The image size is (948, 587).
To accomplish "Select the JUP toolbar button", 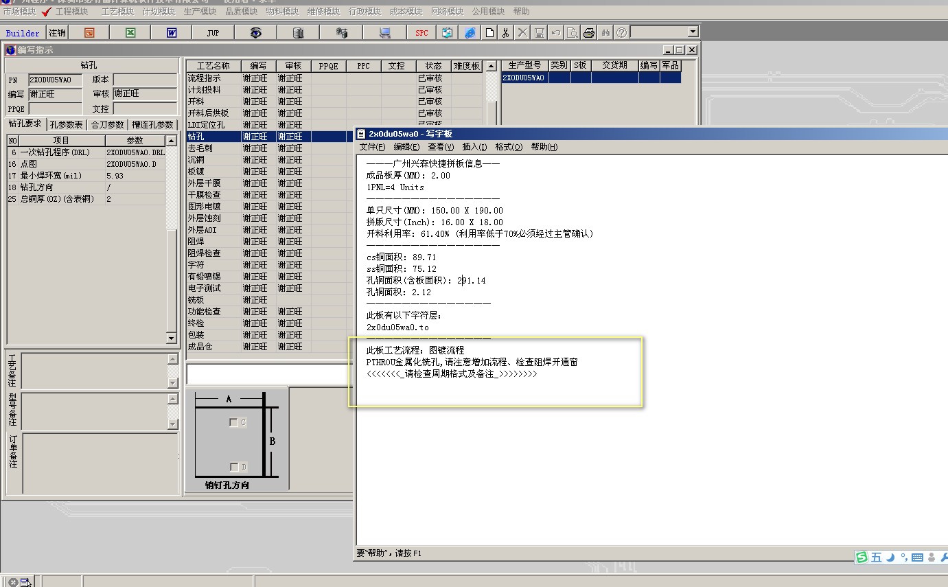I will coord(213,32).
